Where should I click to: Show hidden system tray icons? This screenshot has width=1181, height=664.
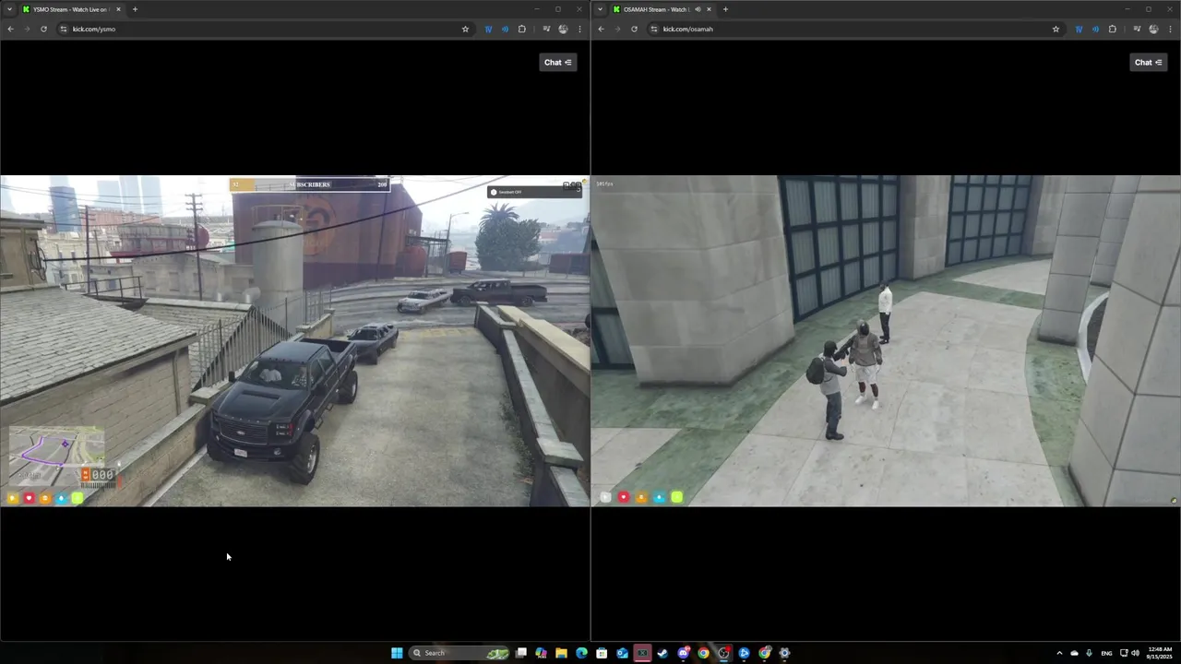(1059, 653)
